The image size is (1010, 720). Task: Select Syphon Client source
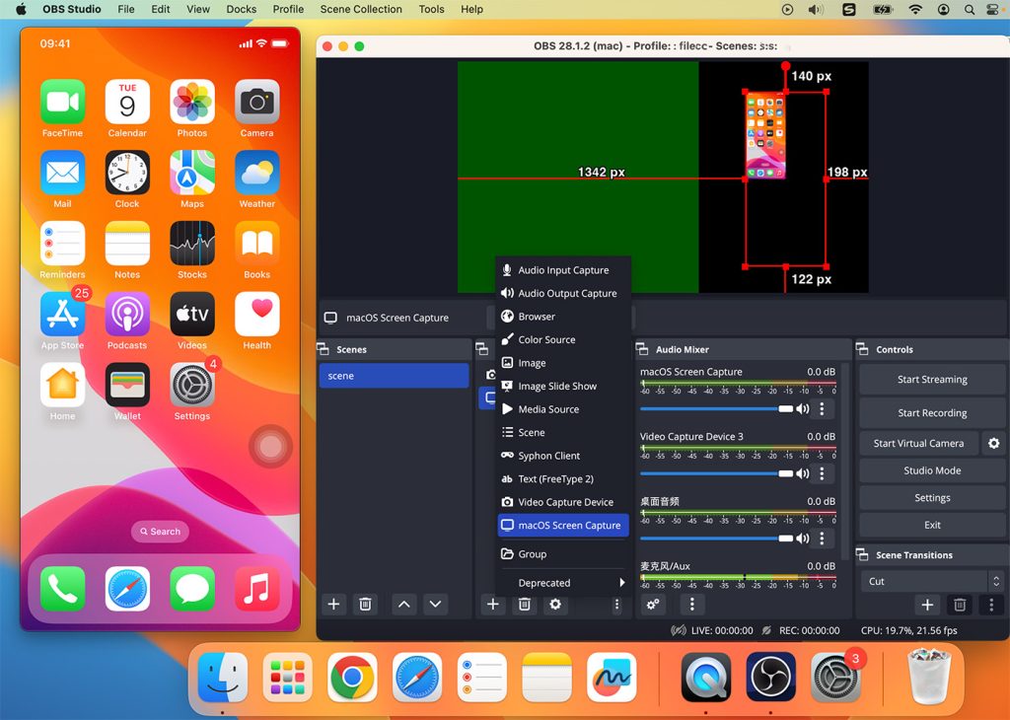click(563, 456)
